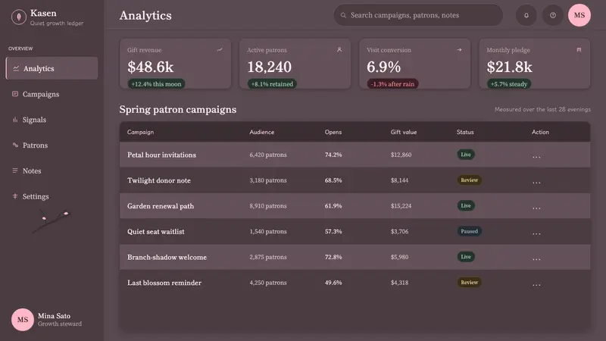Click the Spring patron campaigns heading
The image size is (606, 341).
point(178,109)
